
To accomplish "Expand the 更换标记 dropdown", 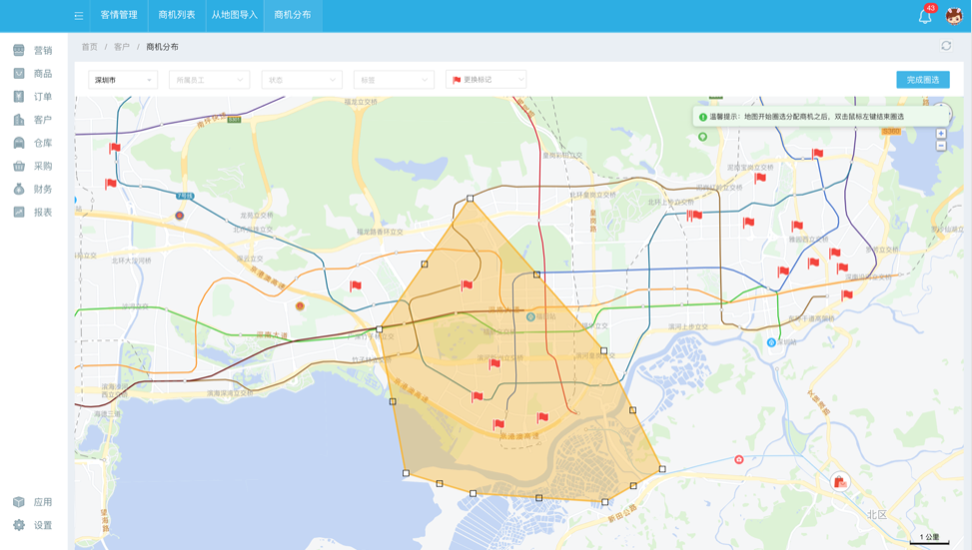I will pos(486,80).
